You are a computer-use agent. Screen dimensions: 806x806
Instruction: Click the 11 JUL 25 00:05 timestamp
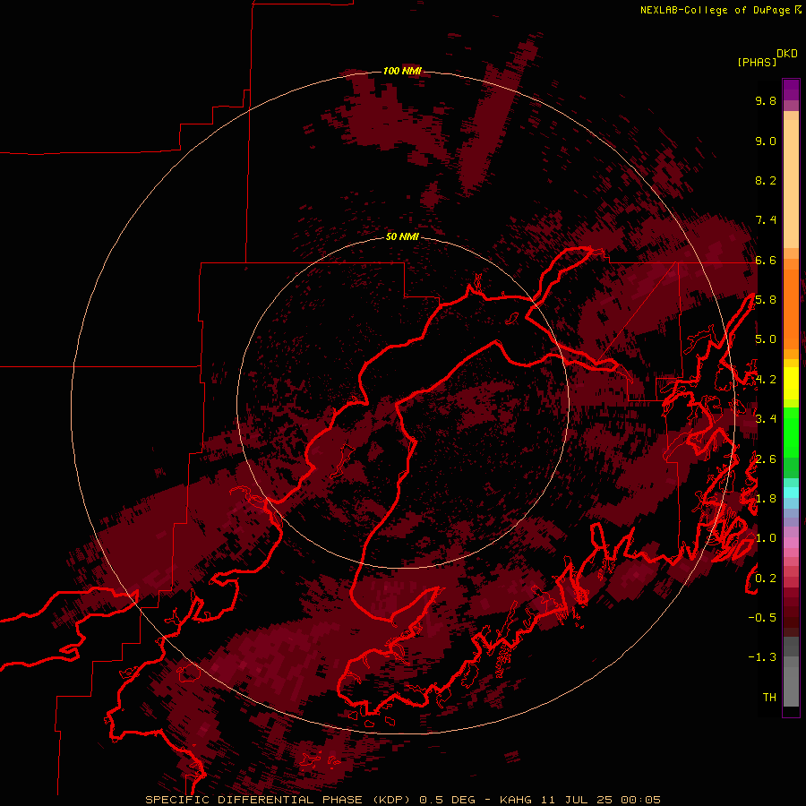tap(601, 800)
